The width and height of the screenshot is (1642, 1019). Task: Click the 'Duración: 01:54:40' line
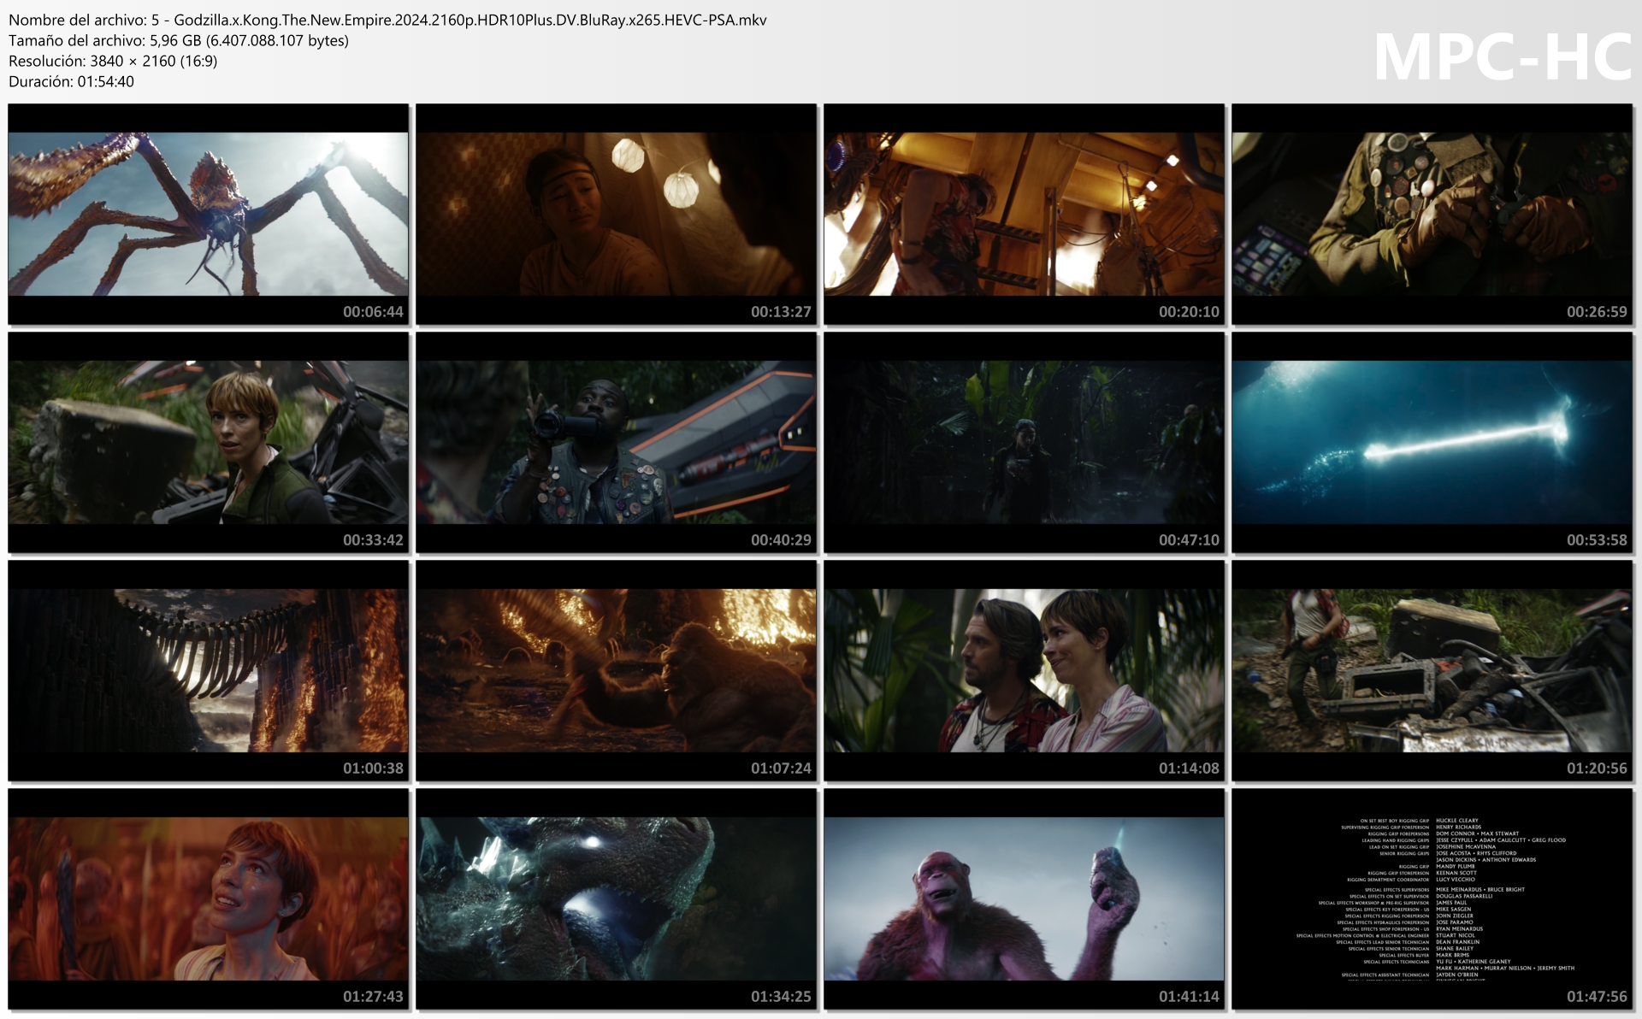pos(71,81)
